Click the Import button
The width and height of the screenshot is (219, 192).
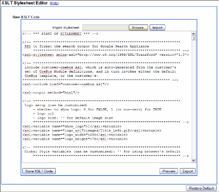pos(157,28)
